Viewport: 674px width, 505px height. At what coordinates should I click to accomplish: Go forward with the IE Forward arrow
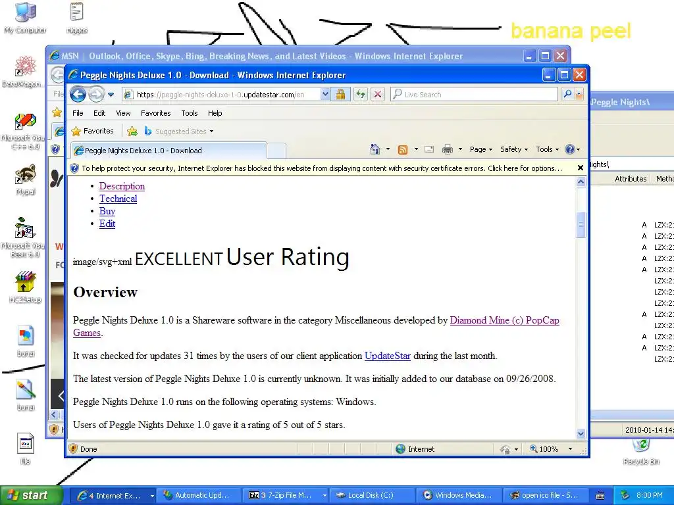(x=97, y=94)
